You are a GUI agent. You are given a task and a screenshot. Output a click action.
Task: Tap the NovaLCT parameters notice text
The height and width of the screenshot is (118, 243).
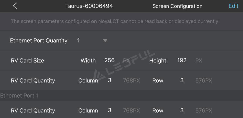pos(114,21)
